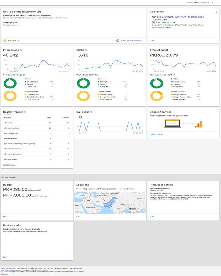Click the Pakistan locations map
The image size is (221, 276).
tap(110, 203)
